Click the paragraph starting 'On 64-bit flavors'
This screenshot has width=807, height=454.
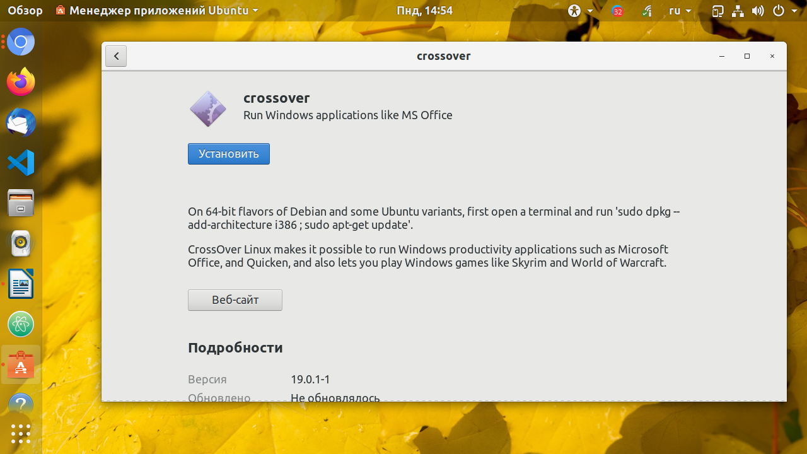pyautogui.click(x=434, y=218)
